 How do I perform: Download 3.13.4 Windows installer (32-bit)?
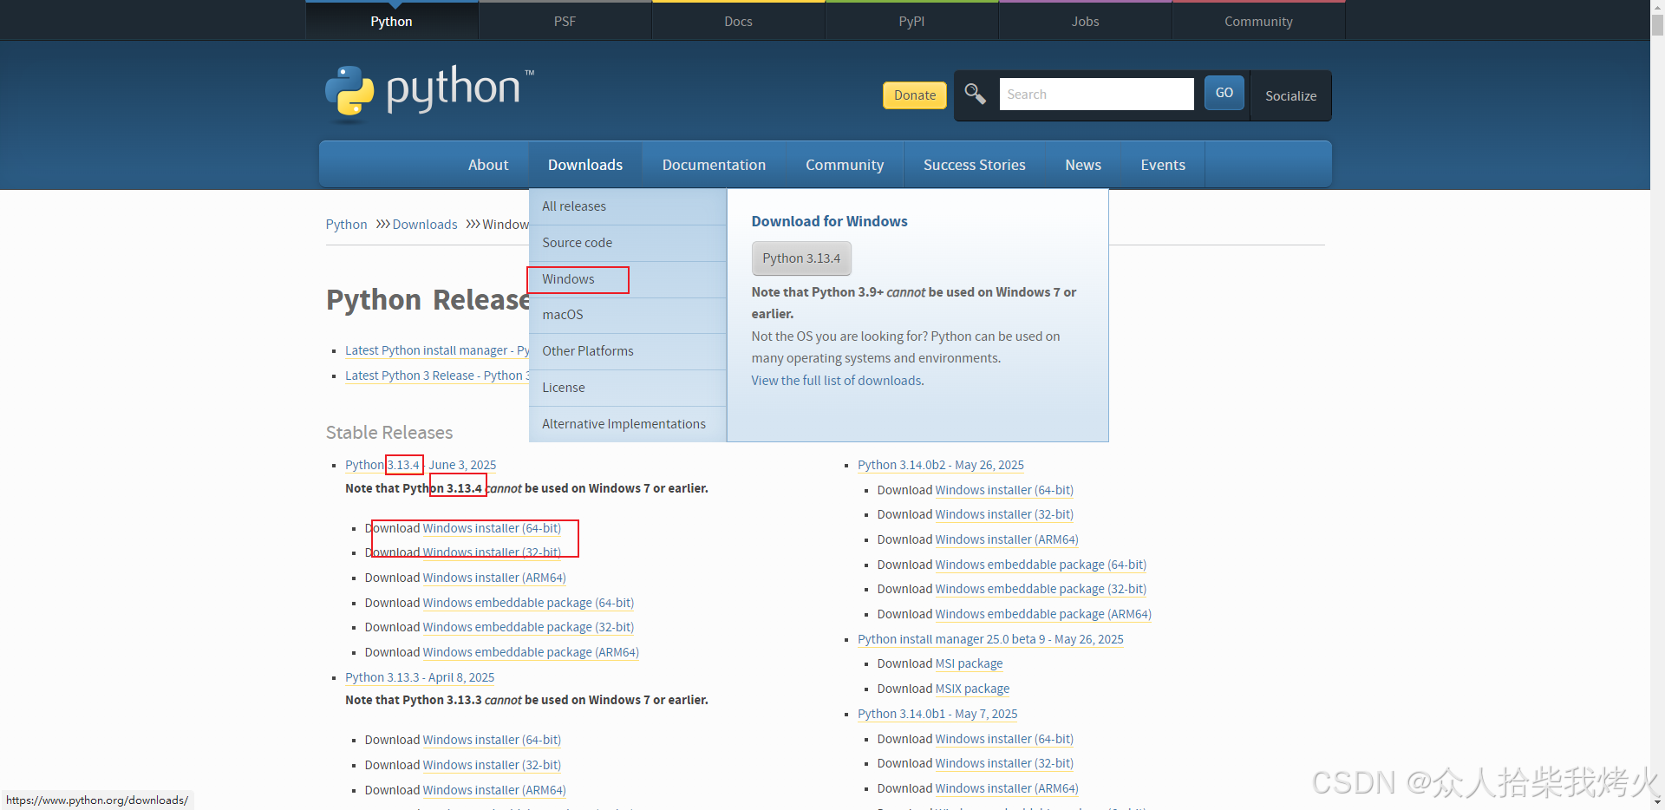[492, 552]
